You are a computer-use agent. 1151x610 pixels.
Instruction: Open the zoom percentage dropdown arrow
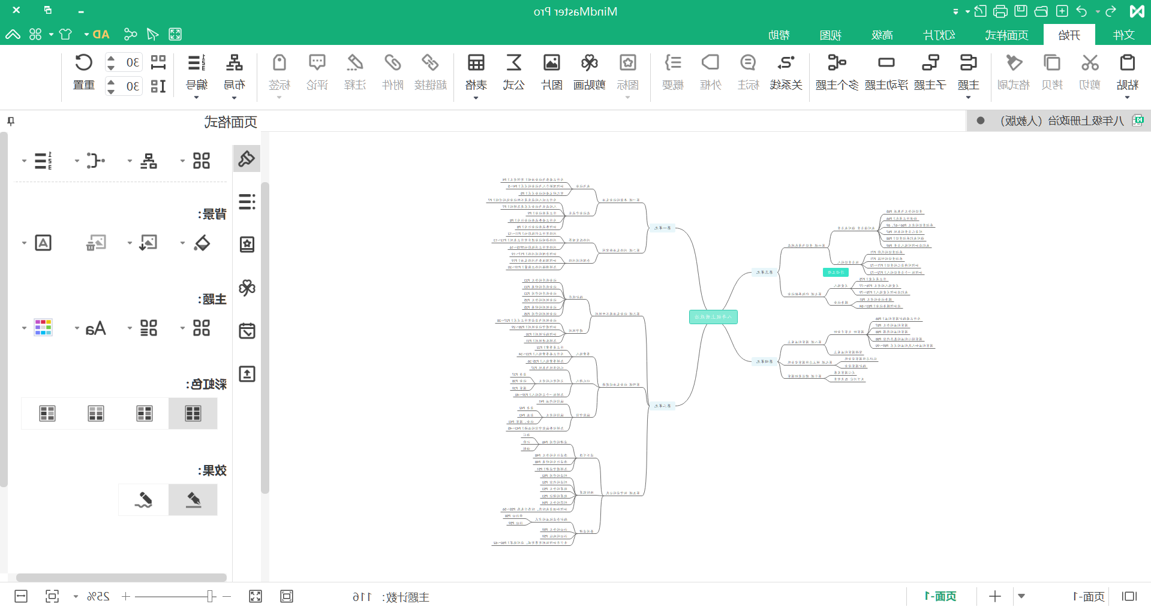point(76,596)
